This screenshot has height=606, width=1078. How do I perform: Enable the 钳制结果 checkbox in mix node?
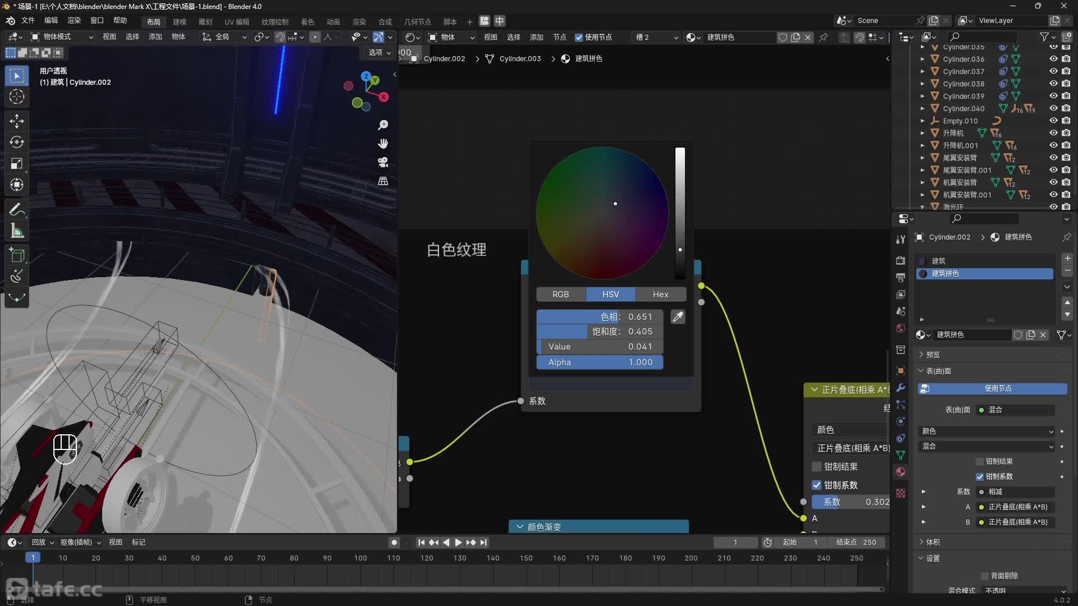(x=817, y=467)
